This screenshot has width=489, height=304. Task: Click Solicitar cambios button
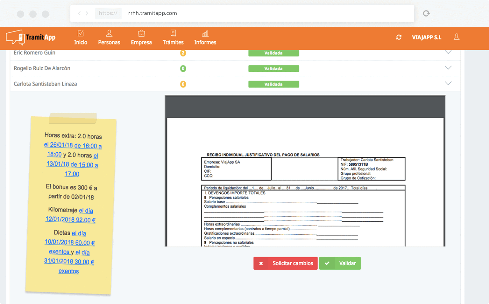coord(286,263)
